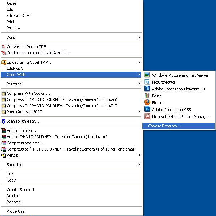Click the CuteFTP Pro smiley icon

click(x=4, y=62)
